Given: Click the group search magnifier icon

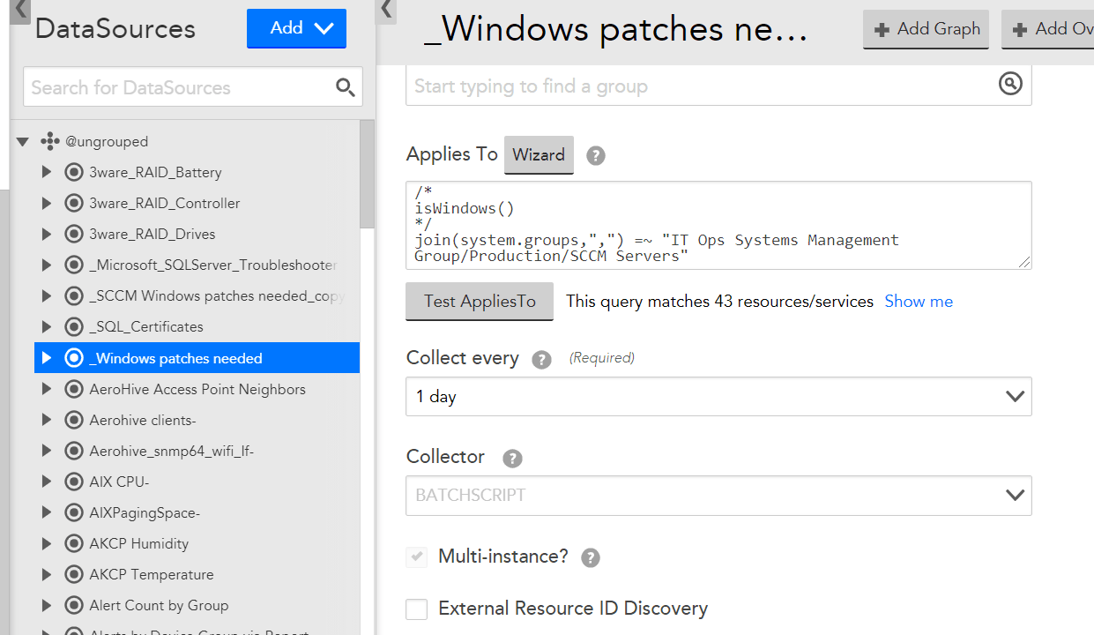Looking at the screenshot, I should [x=1010, y=84].
